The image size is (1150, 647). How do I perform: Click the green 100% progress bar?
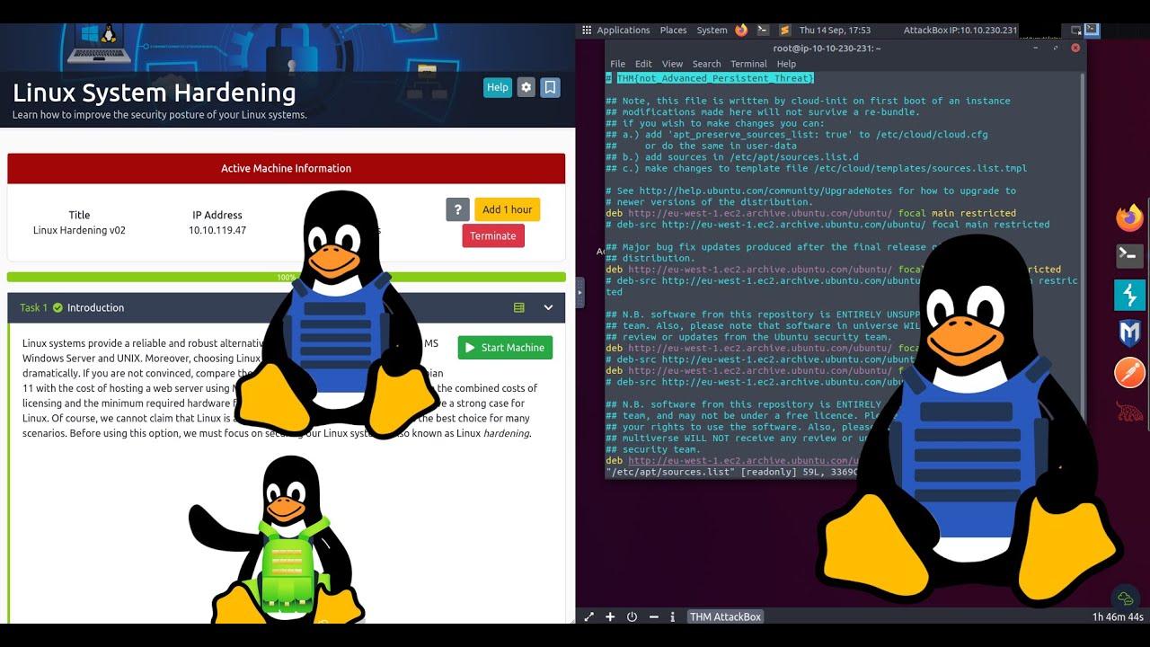(287, 278)
